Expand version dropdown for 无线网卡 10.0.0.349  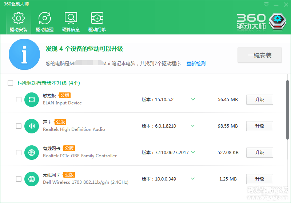tap(193, 179)
